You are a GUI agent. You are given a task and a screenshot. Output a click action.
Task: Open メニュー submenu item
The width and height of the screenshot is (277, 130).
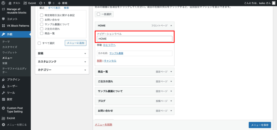tap(7, 58)
